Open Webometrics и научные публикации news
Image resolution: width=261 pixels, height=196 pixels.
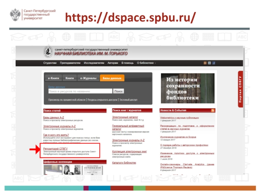(179, 118)
